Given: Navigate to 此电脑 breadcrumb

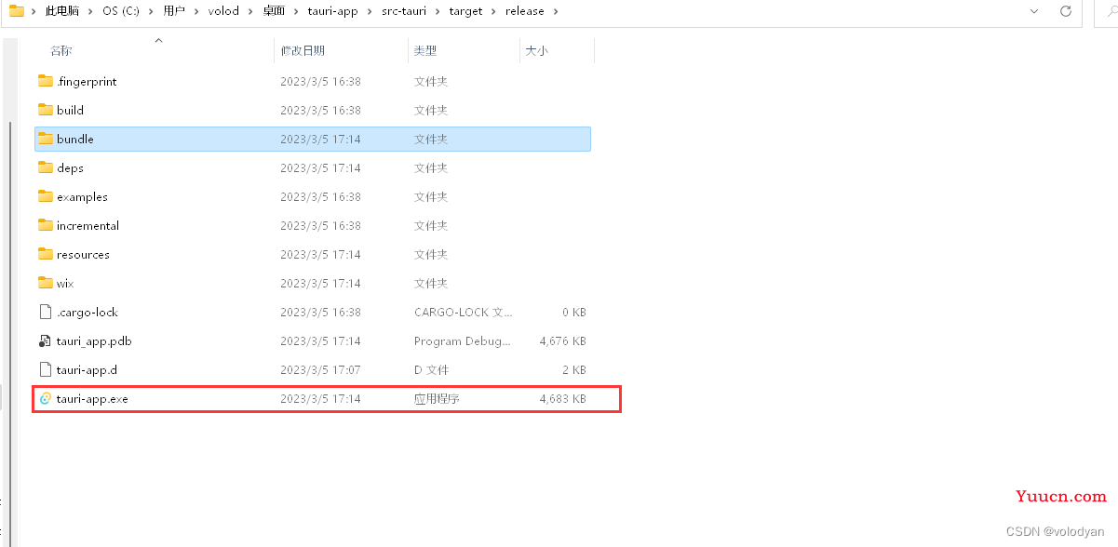Looking at the screenshot, I should [x=62, y=11].
